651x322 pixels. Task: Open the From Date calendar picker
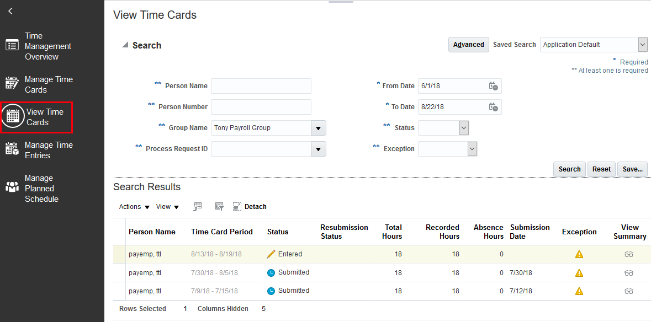[x=493, y=85]
